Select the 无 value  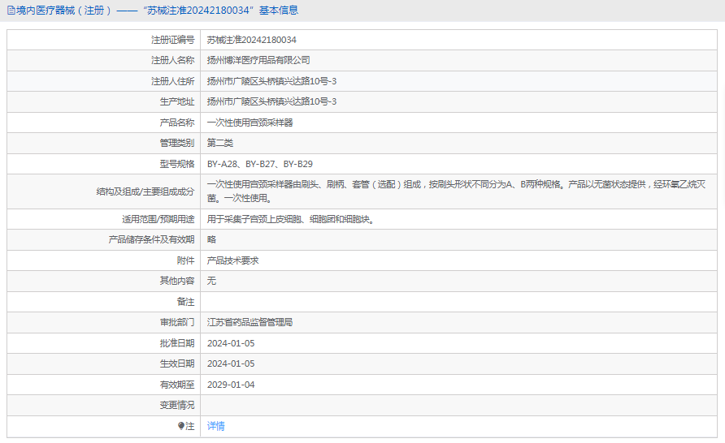(212, 281)
